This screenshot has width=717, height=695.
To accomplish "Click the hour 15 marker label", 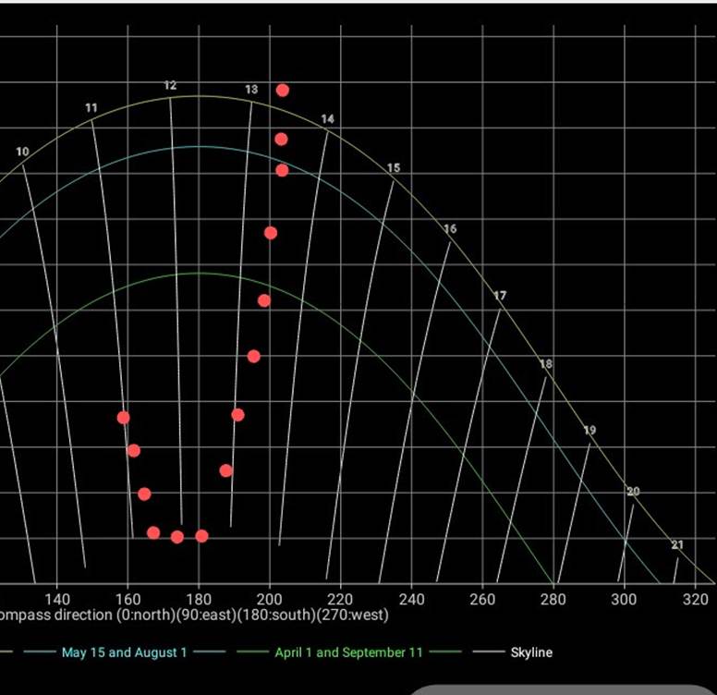I will 394,168.
